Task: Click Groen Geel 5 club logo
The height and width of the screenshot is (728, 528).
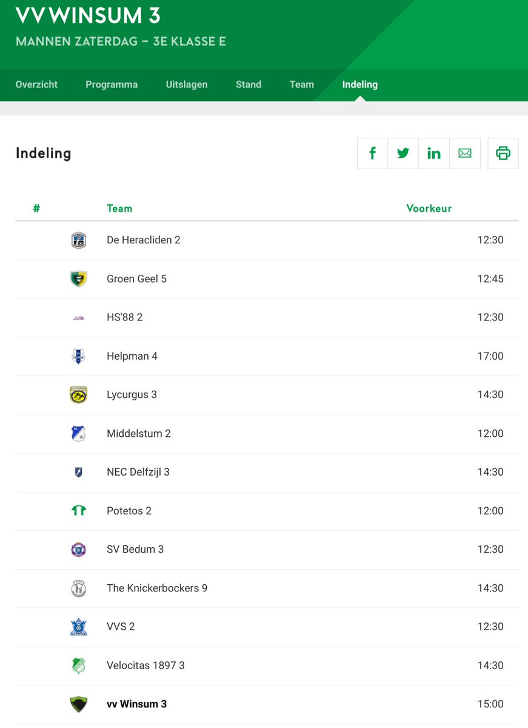Action: point(78,279)
